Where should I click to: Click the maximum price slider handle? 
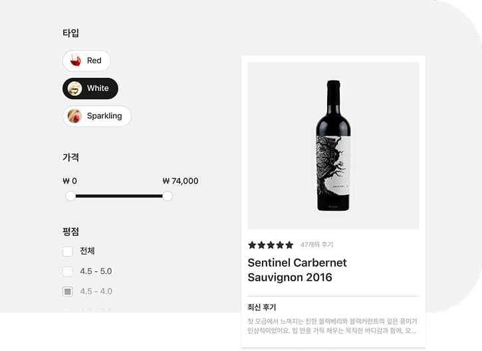[168, 196]
